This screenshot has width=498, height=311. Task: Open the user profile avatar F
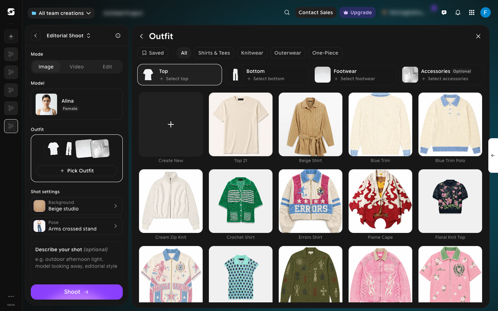[486, 12]
